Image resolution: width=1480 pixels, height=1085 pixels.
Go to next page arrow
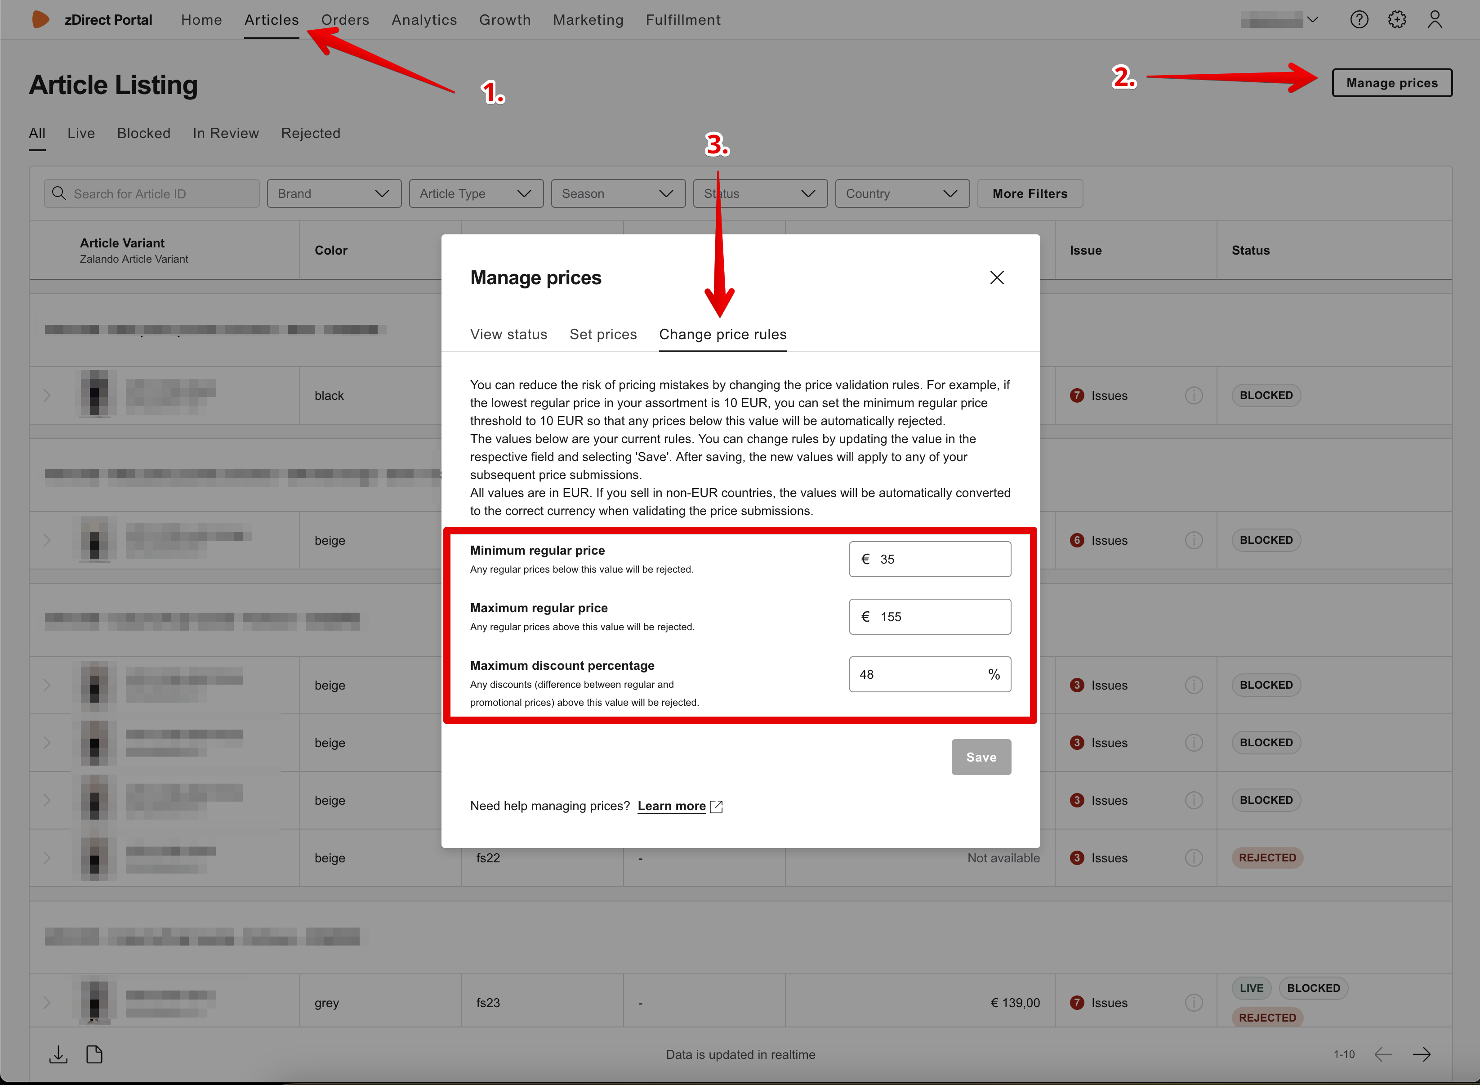(1422, 1054)
